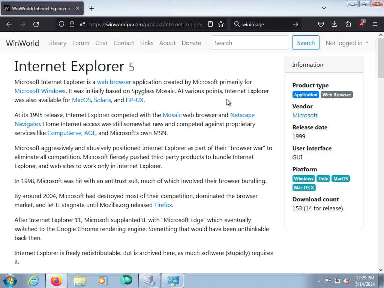Open the Contact menu item
This screenshot has height=288, width=384.
click(124, 43)
